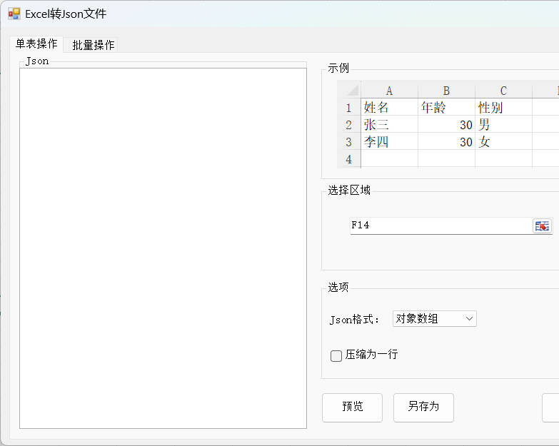Select the 张三 cell in the example
Image resolution: width=559 pixels, height=446 pixels.
389,125
